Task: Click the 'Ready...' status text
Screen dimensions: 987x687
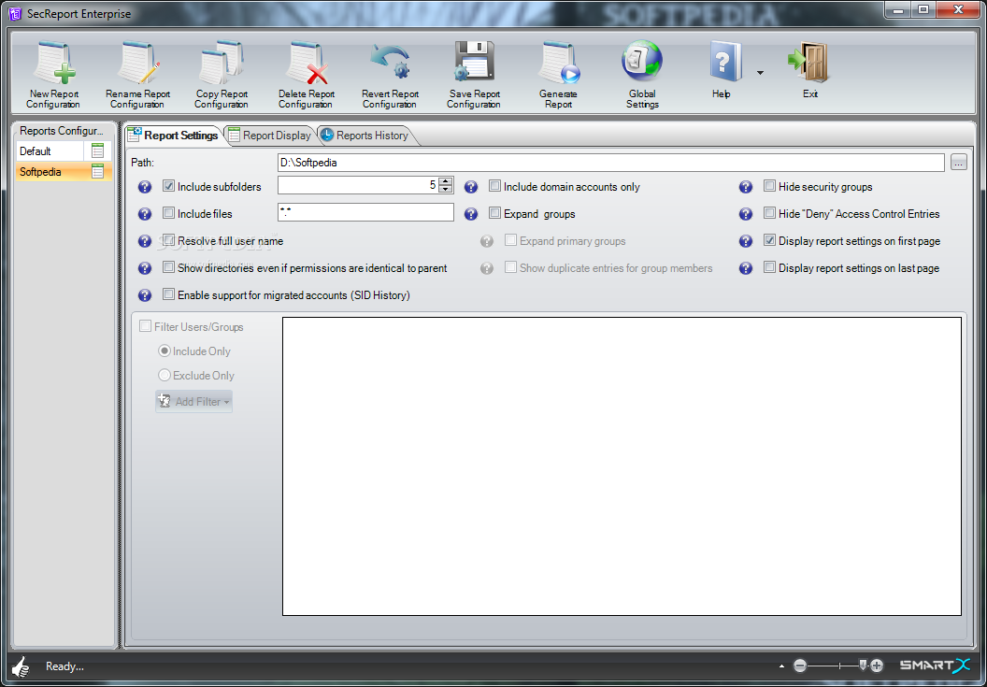Action: point(64,666)
